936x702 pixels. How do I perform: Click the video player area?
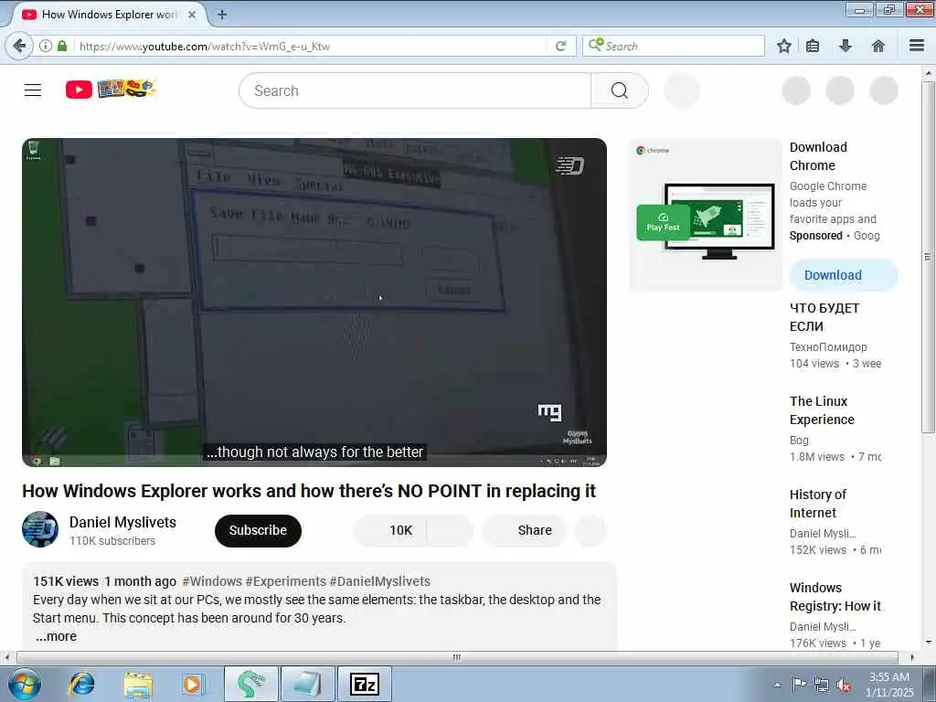(314, 303)
